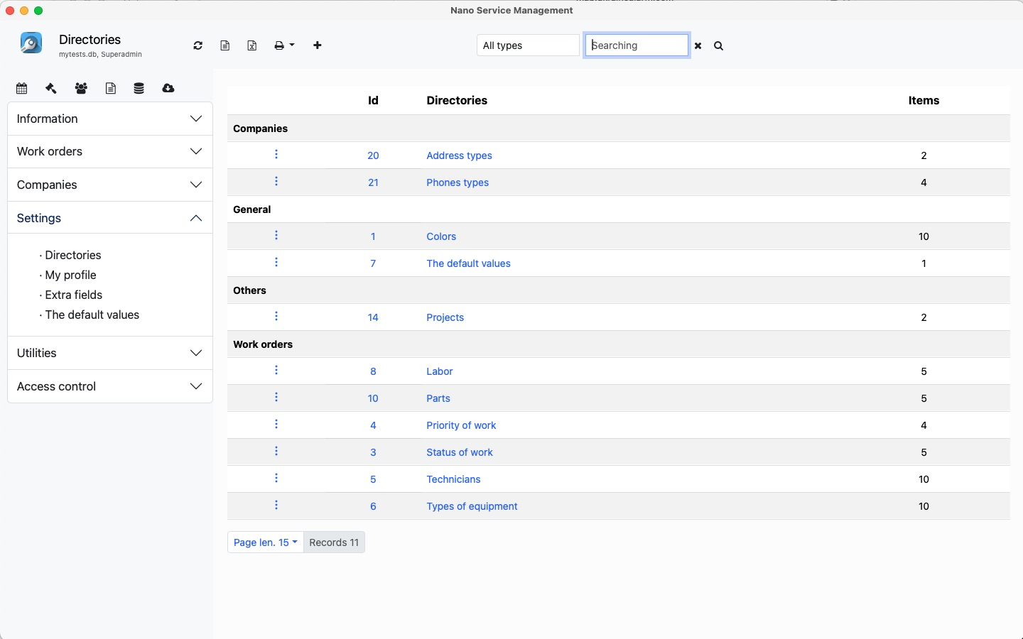The height and width of the screenshot is (639, 1023).
Task: Click Id 14 link
Action: pyautogui.click(x=373, y=317)
